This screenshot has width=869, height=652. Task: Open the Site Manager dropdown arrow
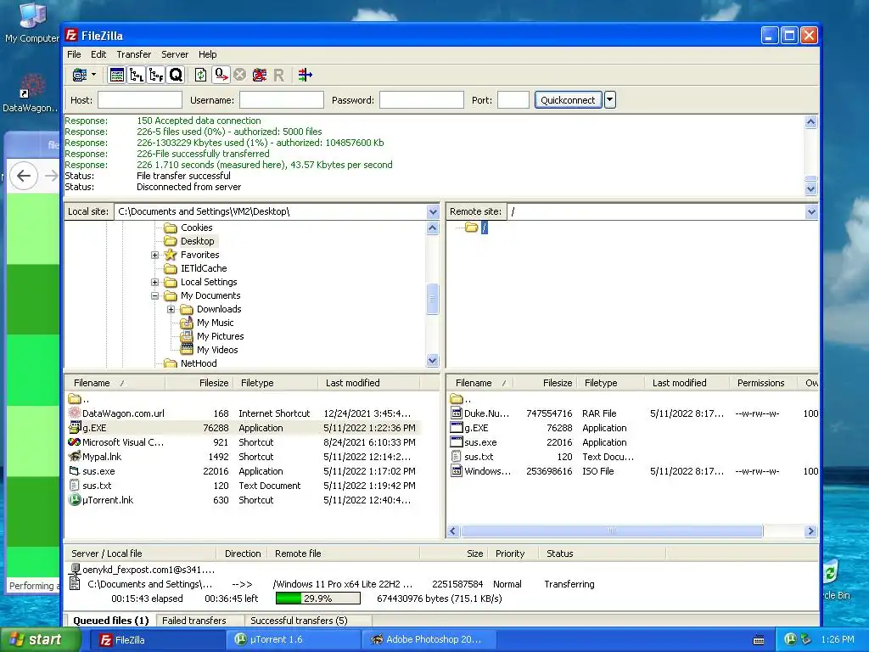coord(93,75)
